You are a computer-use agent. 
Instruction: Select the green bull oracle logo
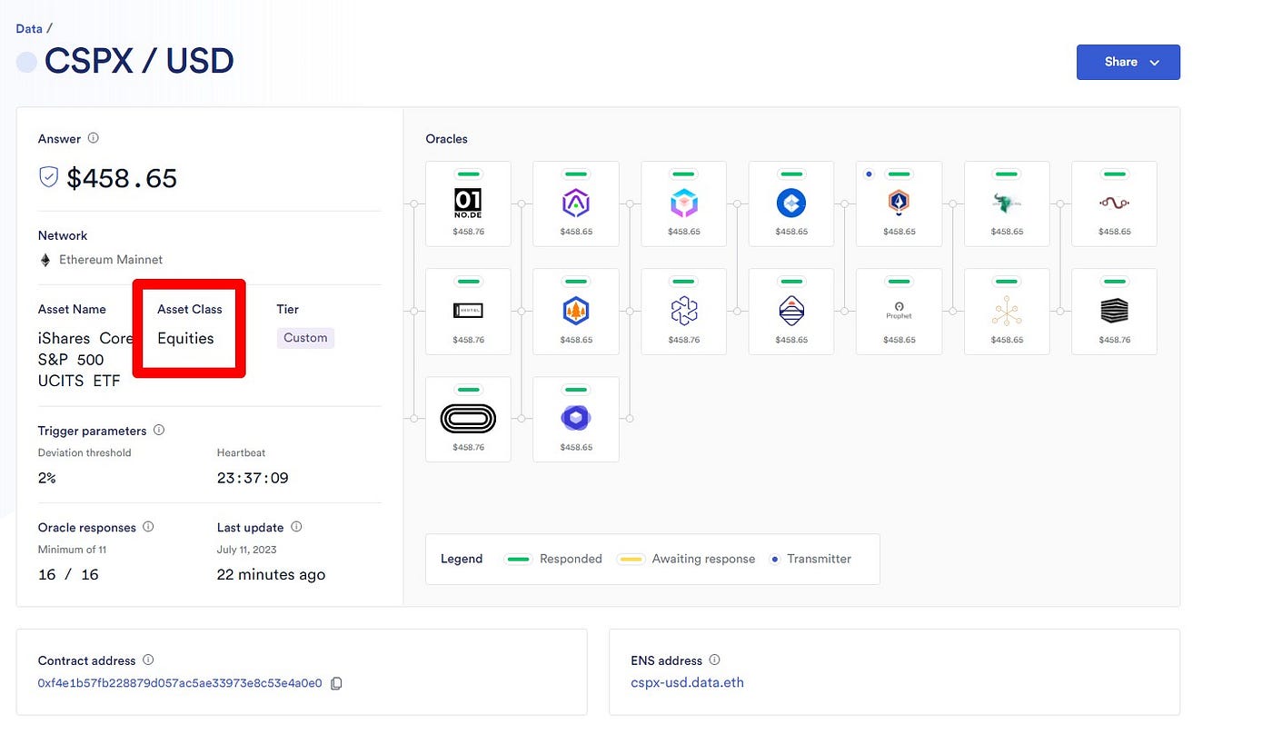[x=1007, y=203]
